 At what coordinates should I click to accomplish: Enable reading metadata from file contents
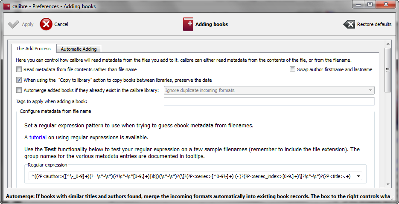(19, 69)
